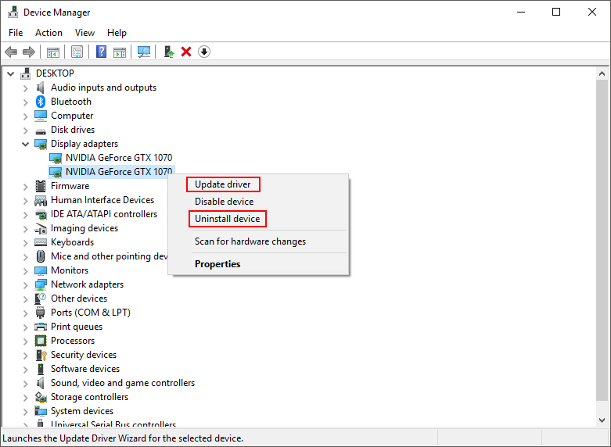Click down-arrow Disable device toolbar icon
This screenshot has height=447, width=611.
204,52
